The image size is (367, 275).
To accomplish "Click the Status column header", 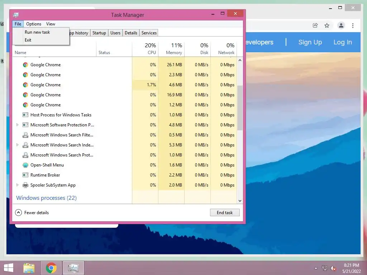I will [114, 49].
